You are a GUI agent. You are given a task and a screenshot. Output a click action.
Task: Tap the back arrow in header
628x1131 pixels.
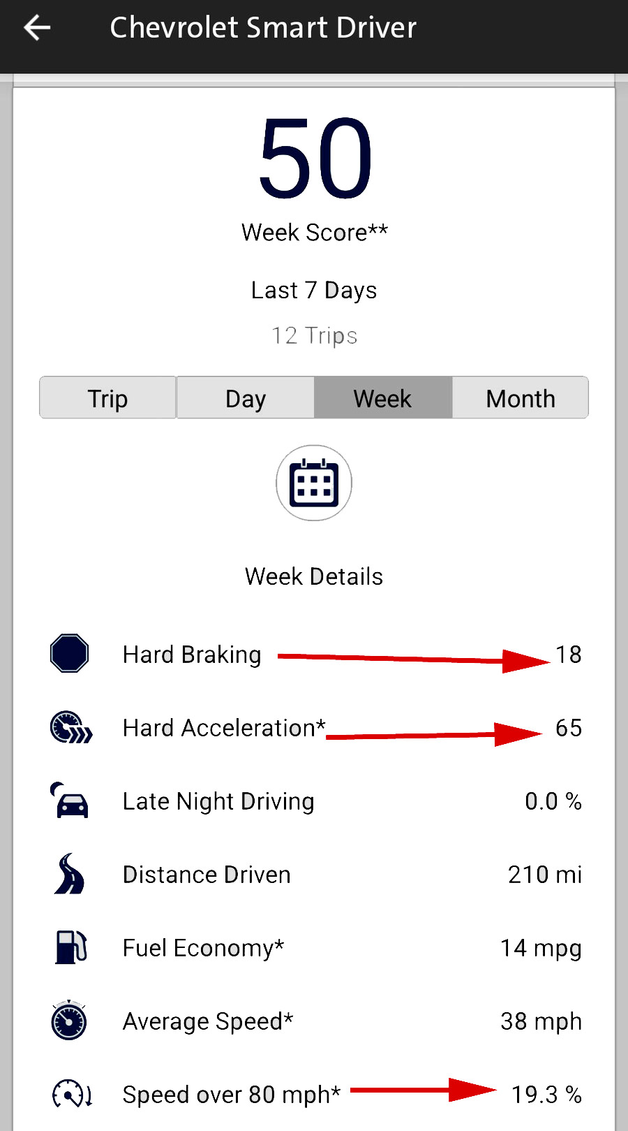[37, 28]
